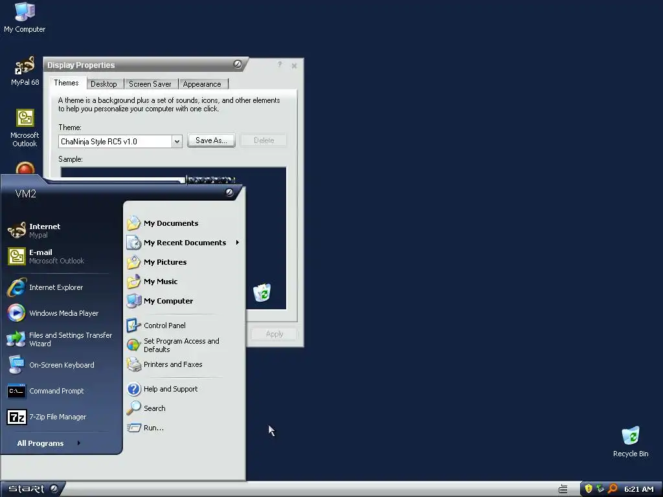Switch to Desktop tab in Display Properties

104,83
